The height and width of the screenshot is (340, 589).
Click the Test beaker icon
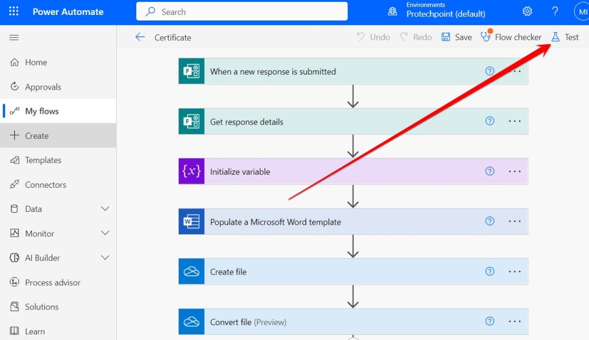(x=556, y=37)
